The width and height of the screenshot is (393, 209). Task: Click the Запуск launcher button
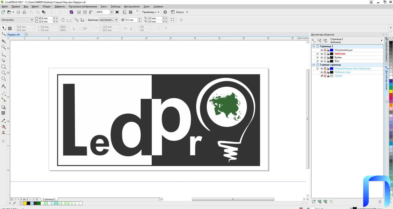click(x=179, y=12)
